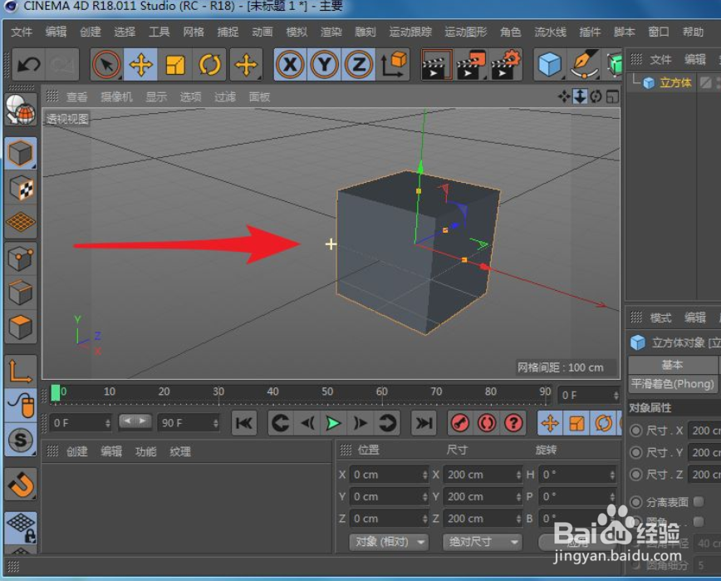Select the Scale tool
The width and height of the screenshot is (721, 581).
[x=174, y=64]
